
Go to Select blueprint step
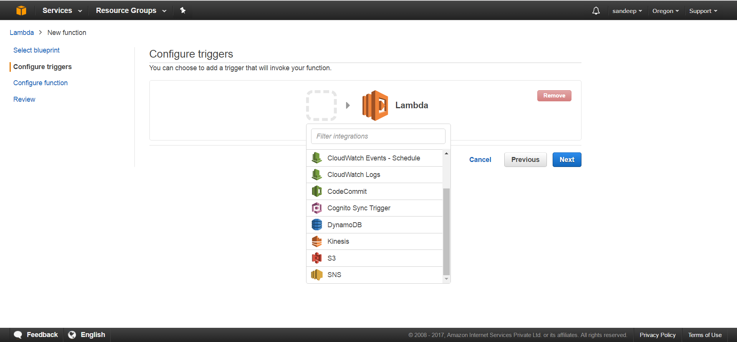(36, 50)
